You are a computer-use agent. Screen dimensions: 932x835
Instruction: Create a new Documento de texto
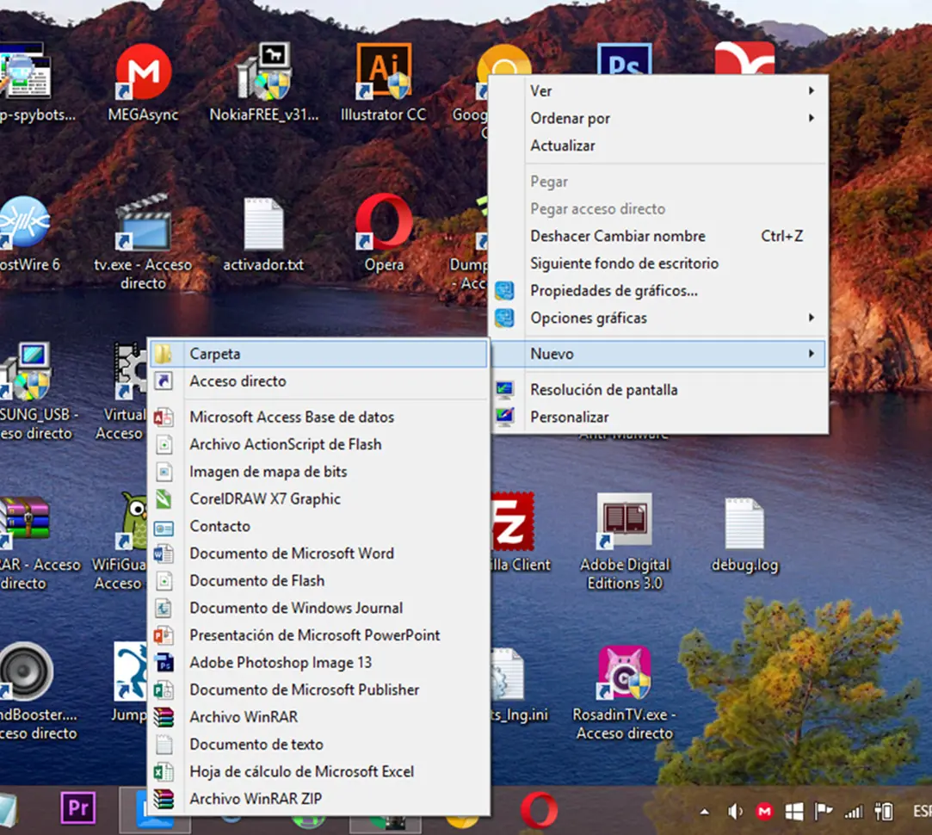point(318,745)
